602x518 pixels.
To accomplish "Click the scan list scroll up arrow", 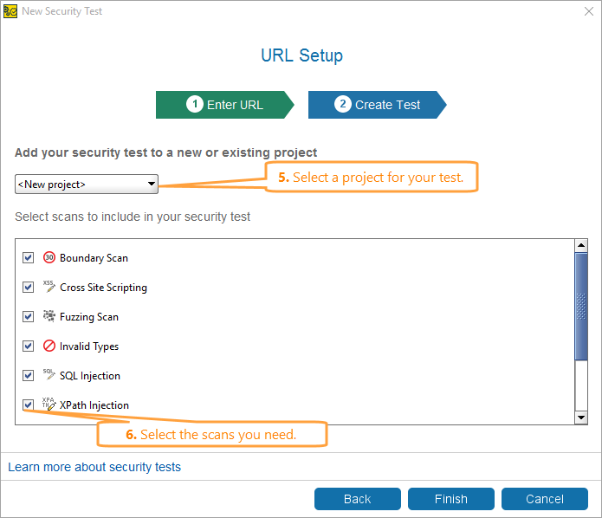I will [581, 245].
